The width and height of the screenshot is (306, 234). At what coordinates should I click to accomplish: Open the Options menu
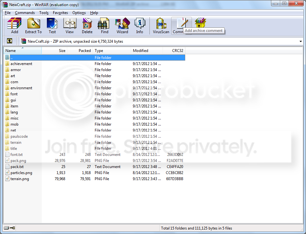pos(79,13)
